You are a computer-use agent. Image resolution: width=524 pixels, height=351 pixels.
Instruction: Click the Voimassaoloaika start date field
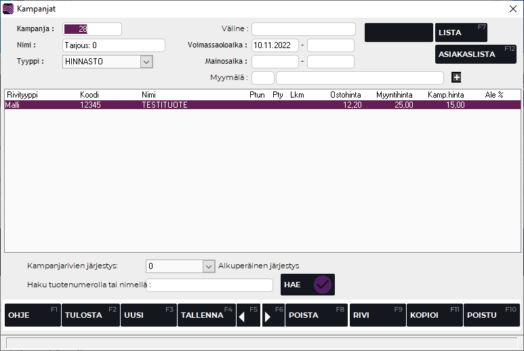click(x=275, y=45)
